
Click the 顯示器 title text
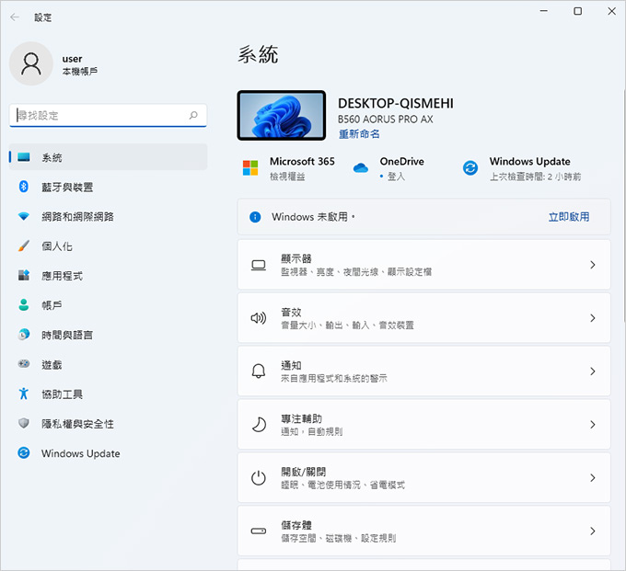click(296, 258)
